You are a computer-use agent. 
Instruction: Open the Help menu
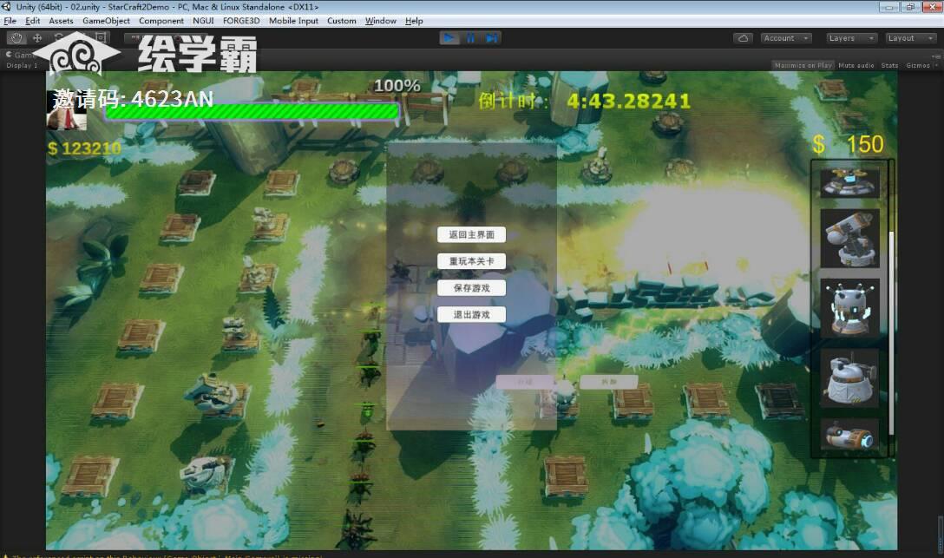pos(414,21)
